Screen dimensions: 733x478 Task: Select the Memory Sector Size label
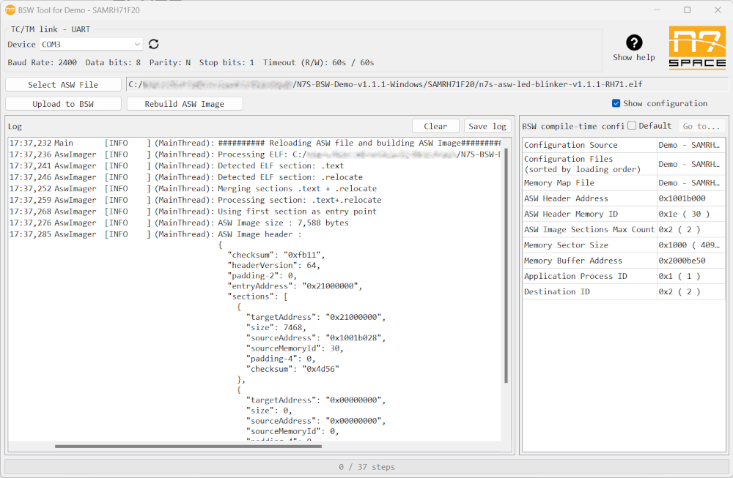tap(566, 245)
